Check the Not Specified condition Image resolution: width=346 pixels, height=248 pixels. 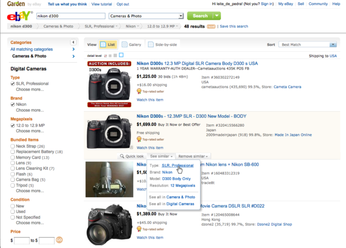tap(13, 218)
